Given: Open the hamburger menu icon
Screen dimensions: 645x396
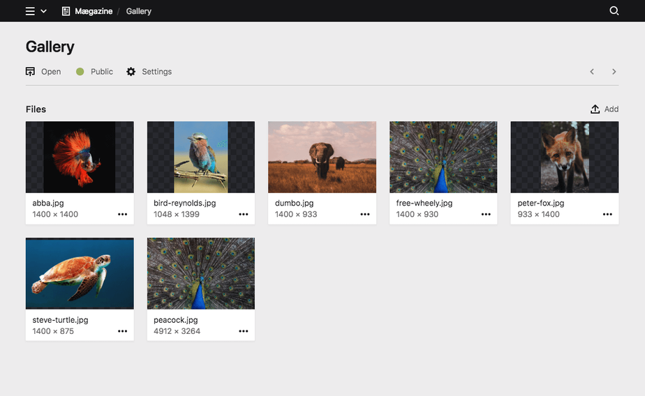Looking at the screenshot, I should pyautogui.click(x=30, y=11).
